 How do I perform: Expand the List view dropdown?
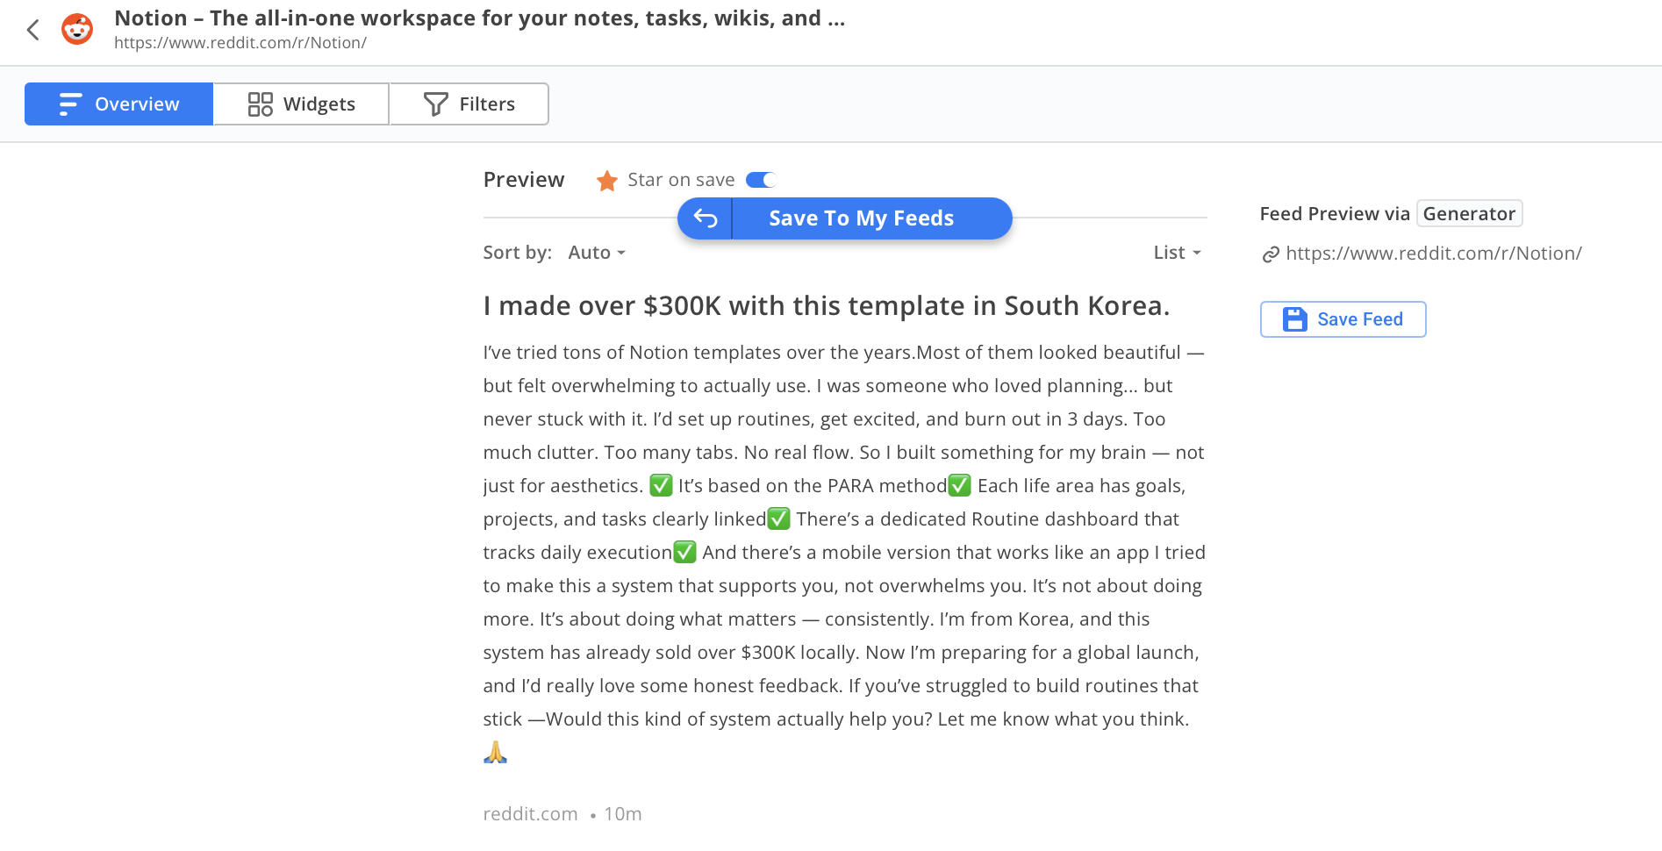(1177, 253)
